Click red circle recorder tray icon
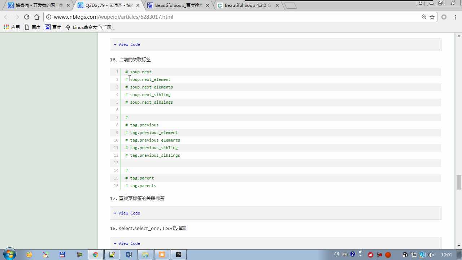 tap(388, 255)
